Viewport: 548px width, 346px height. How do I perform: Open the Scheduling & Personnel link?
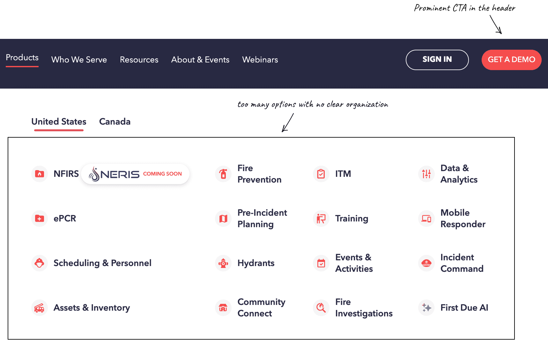pos(102,263)
